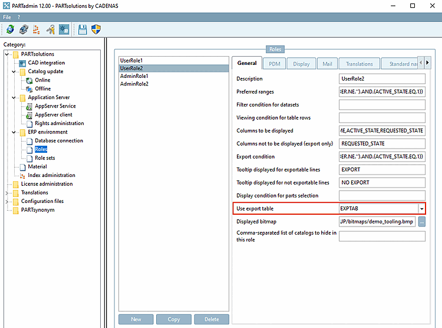
Task: Click the Offline icon in tree
Action: pyautogui.click(x=29, y=89)
